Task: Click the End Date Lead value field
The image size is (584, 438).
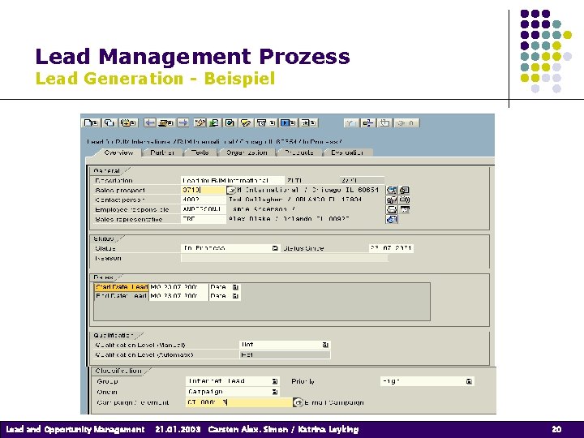Action: [x=178, y=296]
